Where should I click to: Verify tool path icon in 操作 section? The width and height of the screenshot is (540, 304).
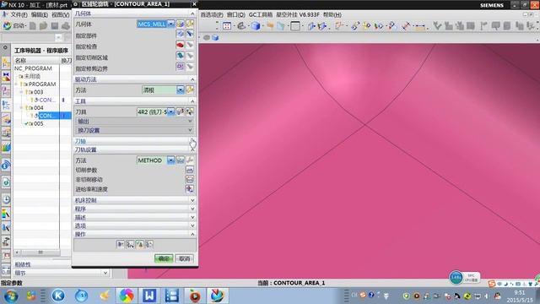pos(139,244)
